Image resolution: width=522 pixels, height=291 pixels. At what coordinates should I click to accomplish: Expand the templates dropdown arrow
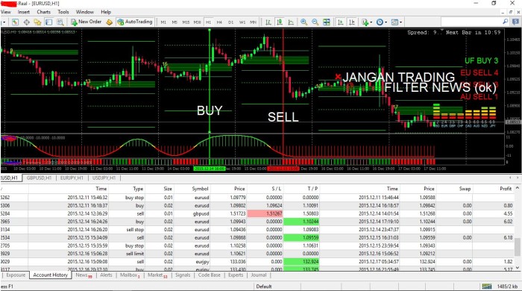pos(401,22)
